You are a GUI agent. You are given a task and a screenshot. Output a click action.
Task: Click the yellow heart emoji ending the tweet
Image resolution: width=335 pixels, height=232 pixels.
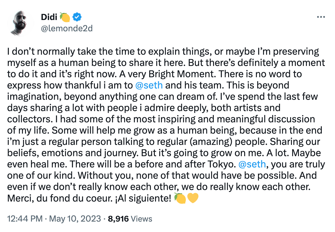pyautogui.click(x=193, y=198)
